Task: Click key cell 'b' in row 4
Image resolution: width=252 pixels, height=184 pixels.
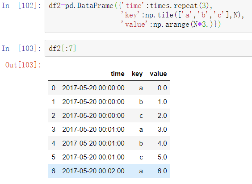Action: pos(141,143)
